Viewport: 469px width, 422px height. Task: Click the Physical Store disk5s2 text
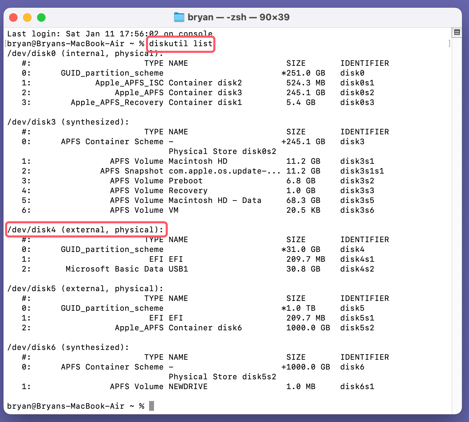click(222, 377)
